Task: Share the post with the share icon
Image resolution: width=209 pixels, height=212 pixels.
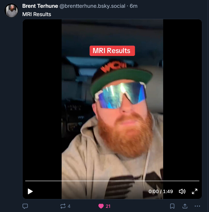Action: pos(185,206)
